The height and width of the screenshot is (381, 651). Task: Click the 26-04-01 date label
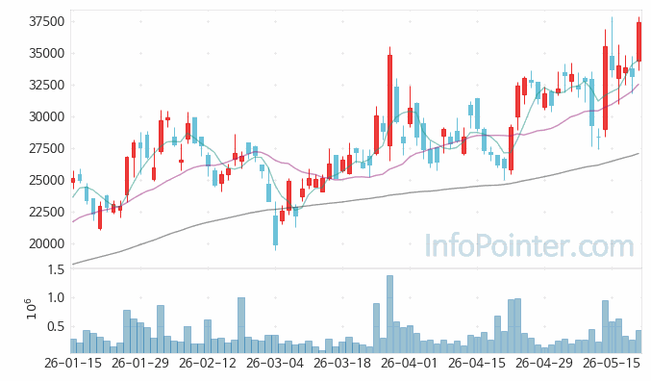409,363
